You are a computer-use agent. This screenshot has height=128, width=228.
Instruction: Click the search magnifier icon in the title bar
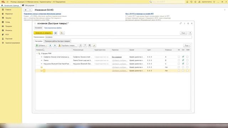(x=150, y=2)
